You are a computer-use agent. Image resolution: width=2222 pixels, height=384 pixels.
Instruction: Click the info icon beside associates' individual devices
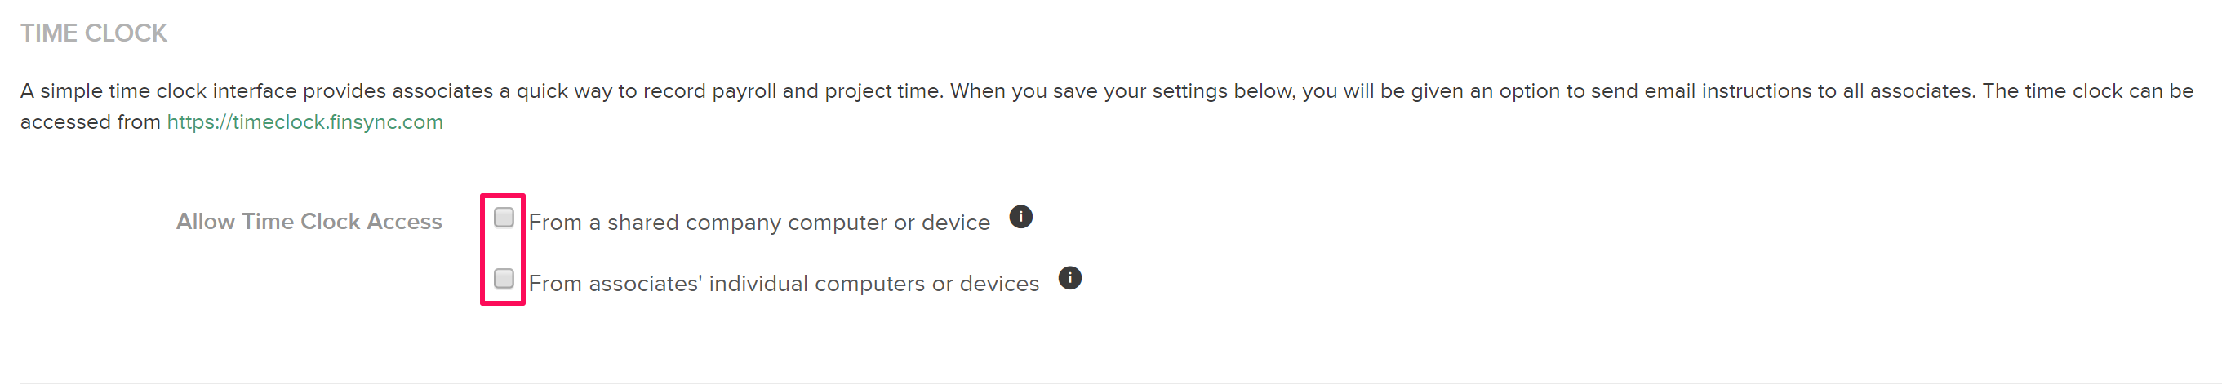(x=1069, y=278)
